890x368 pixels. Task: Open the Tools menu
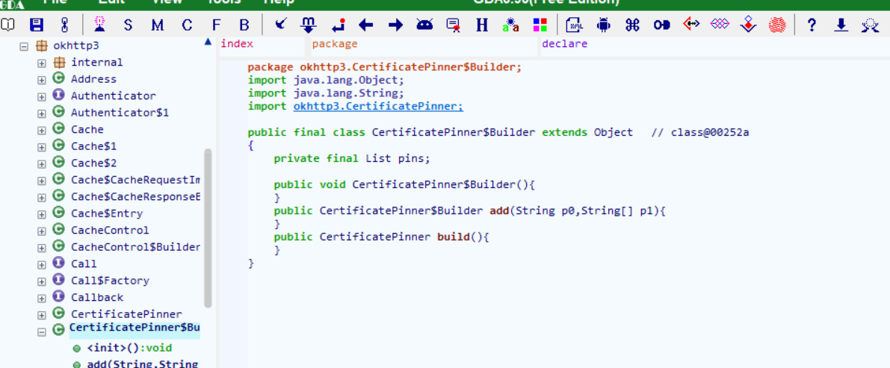tap(224, 2)
